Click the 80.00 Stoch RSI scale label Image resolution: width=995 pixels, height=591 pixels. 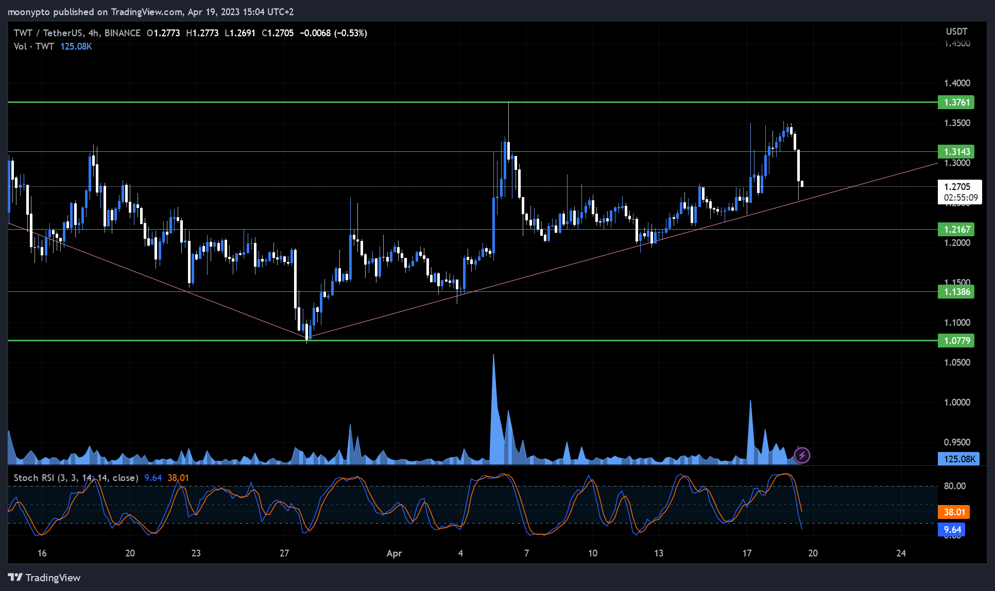(x=954, y=486)
